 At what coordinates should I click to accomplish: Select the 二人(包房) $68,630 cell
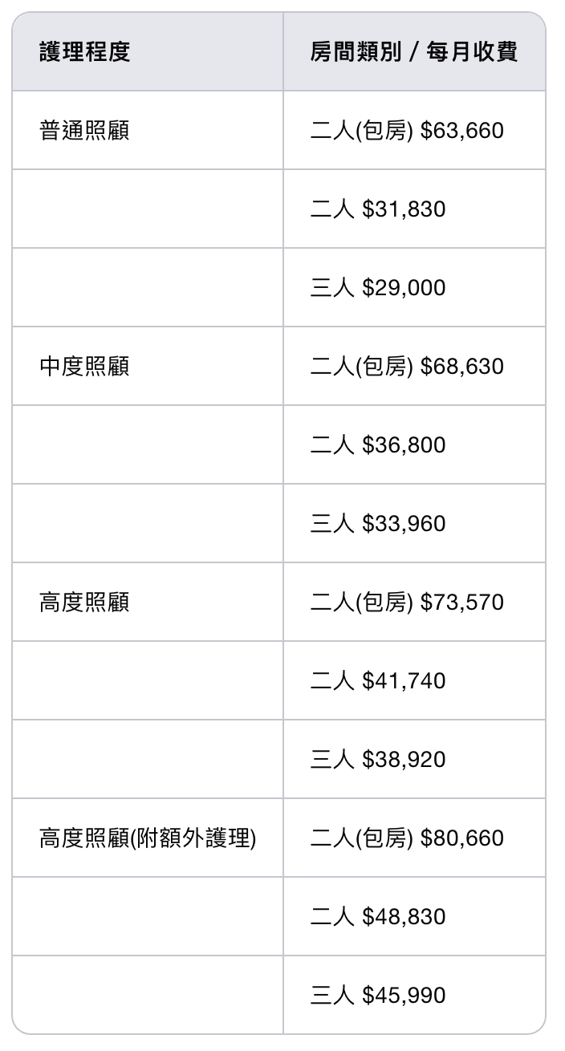click(407, 367)
